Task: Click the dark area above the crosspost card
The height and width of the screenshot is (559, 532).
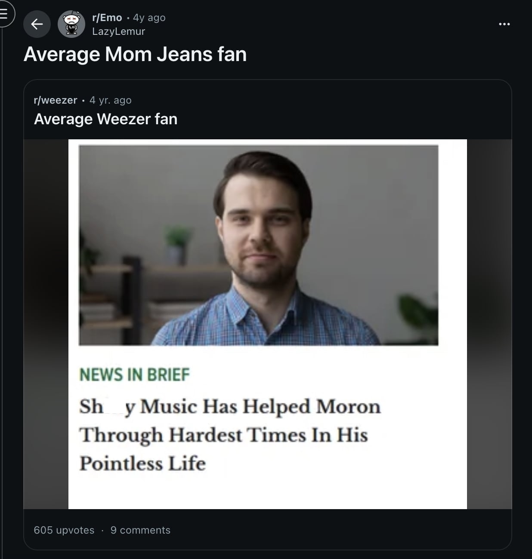Action: click(266, 73)
